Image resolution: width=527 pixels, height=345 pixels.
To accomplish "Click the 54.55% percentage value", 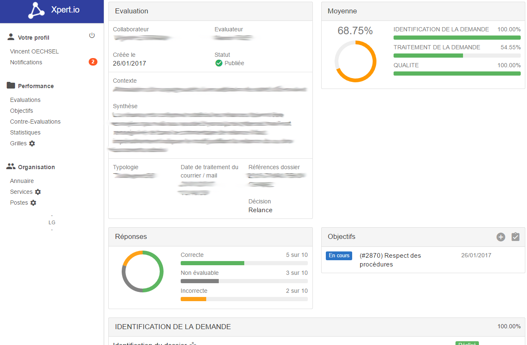I will (511, 47).
